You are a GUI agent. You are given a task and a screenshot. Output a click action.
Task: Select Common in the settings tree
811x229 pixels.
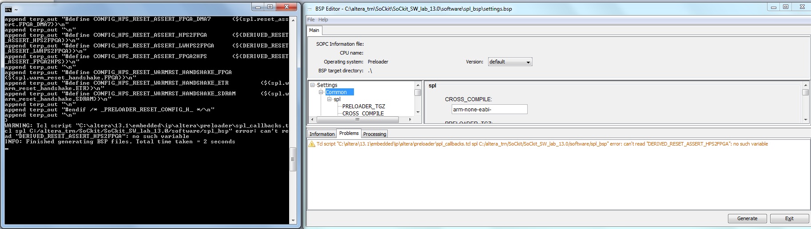click(339, 92)
